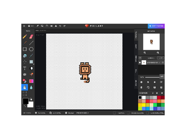Click the edit layer icon
The height and width of the screenshot is (139, 186).
(x=161, y=82)
